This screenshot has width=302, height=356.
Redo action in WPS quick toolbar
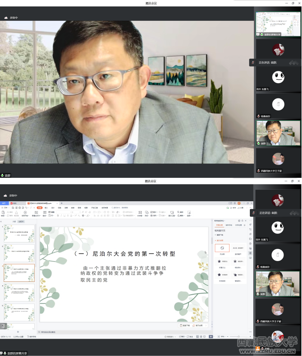tap(31, 208)
